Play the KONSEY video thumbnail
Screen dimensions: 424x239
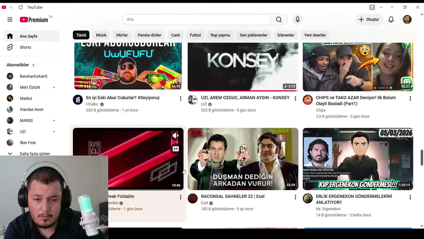click(243, 66)
